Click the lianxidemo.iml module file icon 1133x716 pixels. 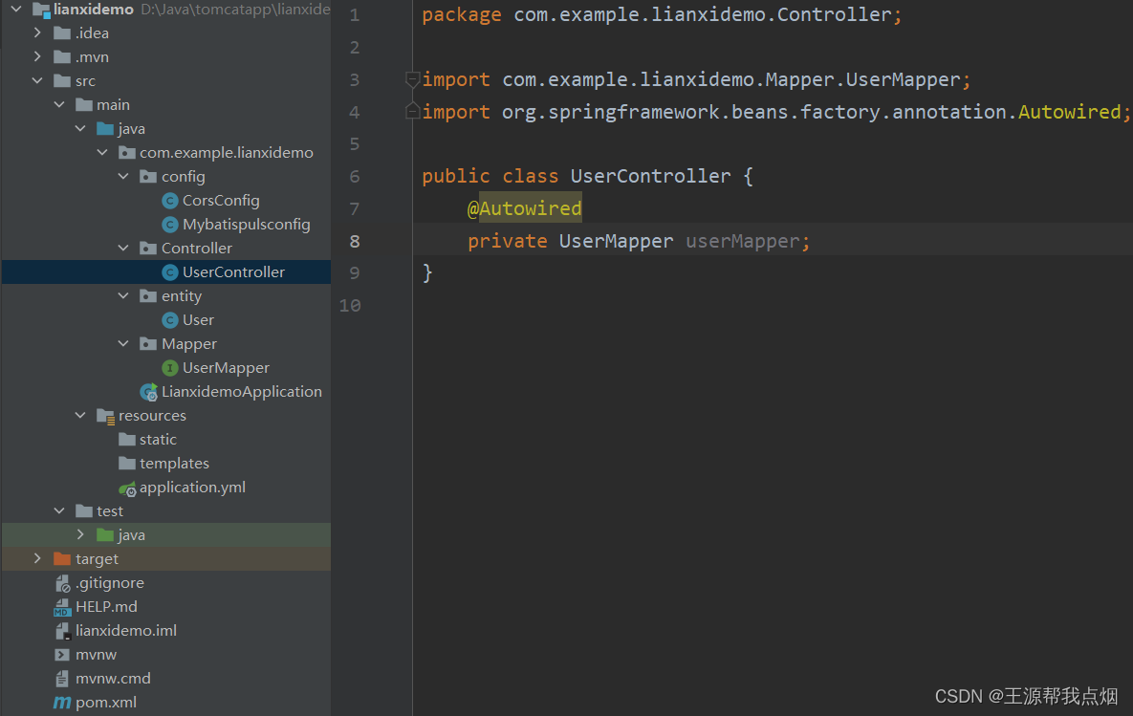tap(61, 630)
